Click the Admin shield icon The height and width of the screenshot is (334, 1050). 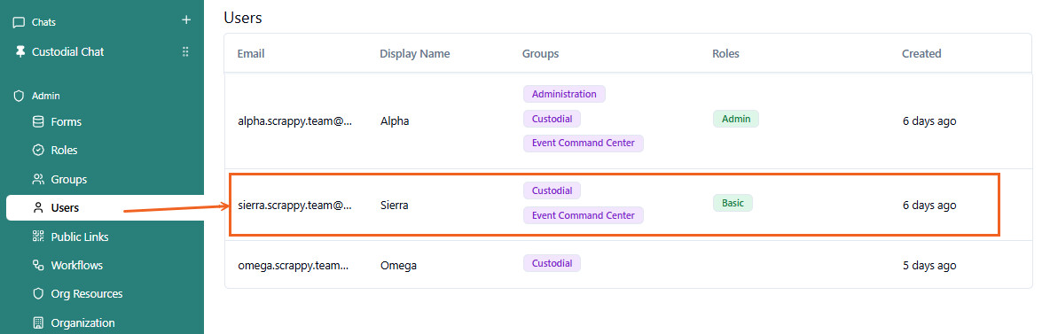[x=19, y=96]
